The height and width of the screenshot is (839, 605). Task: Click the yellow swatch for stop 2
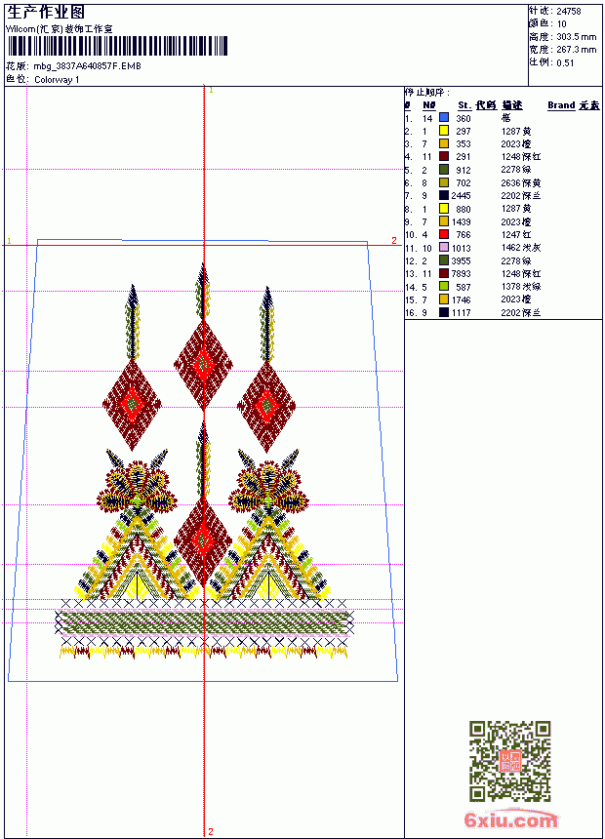point(443,131)
